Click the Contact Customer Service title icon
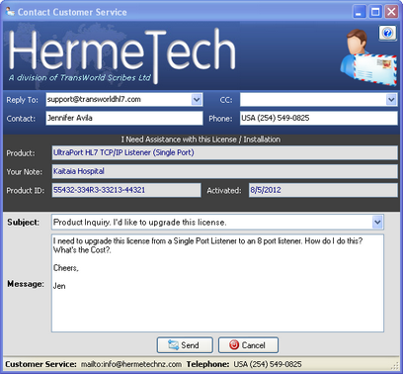 tap(10, 12)
